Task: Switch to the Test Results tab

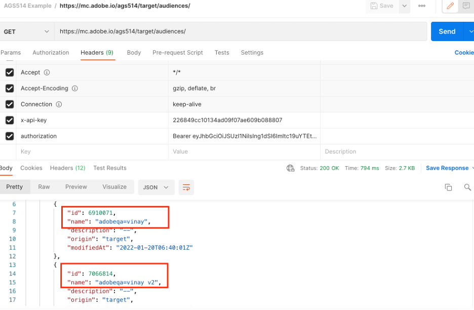Action: click(109, 168)
